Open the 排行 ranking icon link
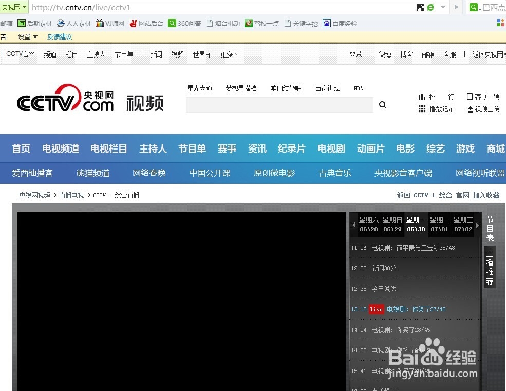The width and height of the screenshot is (506, 391). [x=436, y=97]
